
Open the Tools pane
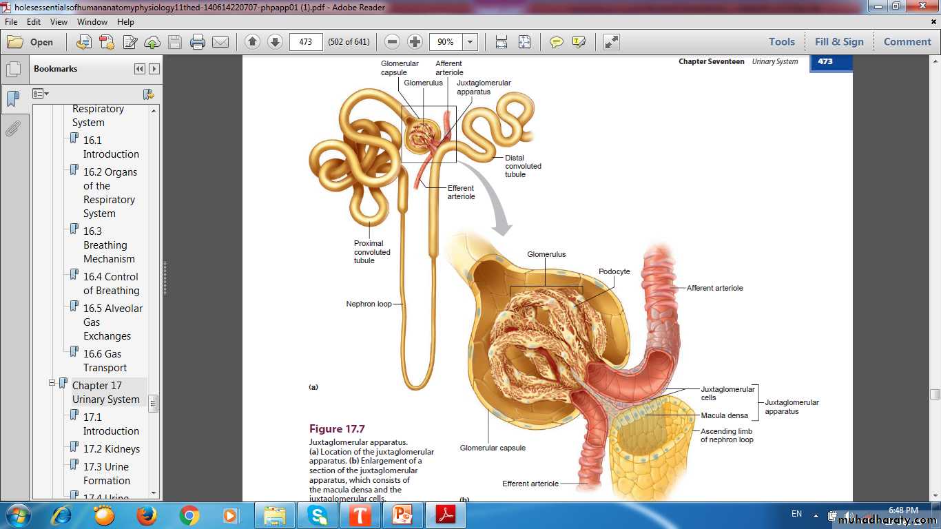(x=782, y=42)
